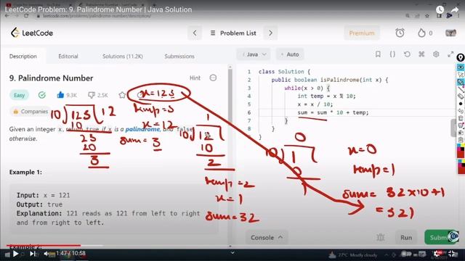This screenshot has height=261, width=465.
Task: Click the Easy difficulty badge
Action: click(20, 95)
